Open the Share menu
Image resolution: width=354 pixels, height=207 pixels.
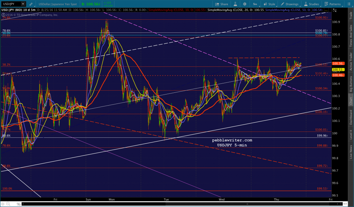(222, 4)
